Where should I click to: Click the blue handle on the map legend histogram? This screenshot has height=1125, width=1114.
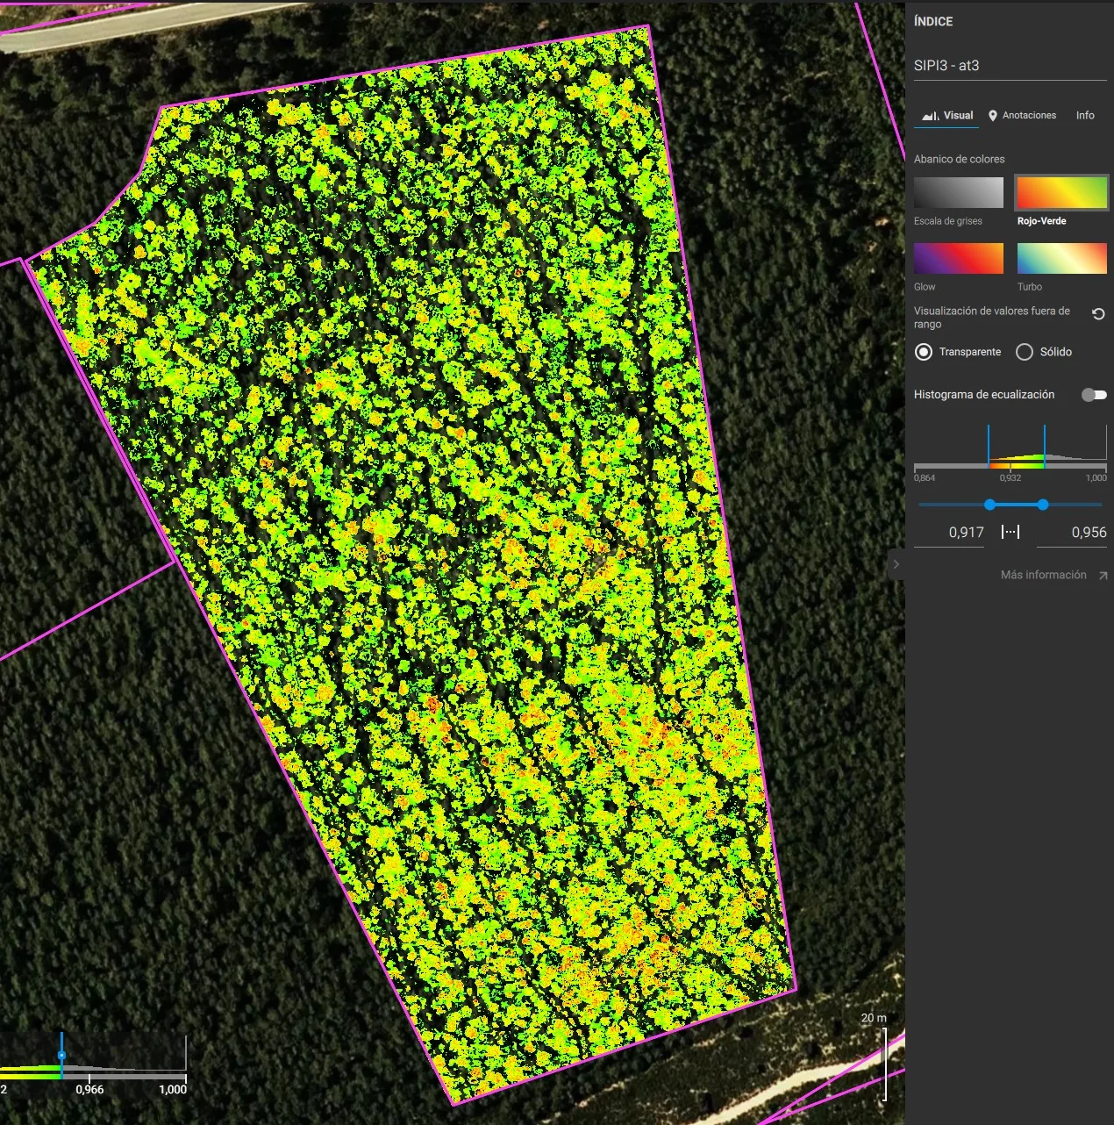pos(61,1055)
